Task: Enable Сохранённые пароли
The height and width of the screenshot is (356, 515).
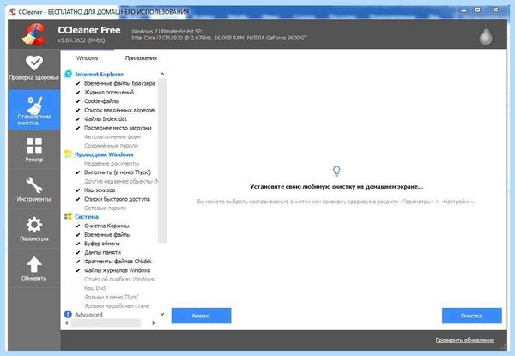Action: pos(111,145)
